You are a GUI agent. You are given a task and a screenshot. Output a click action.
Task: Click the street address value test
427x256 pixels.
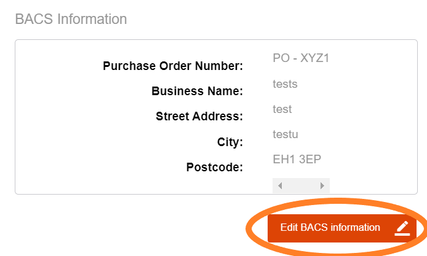[x=282, y=109]
